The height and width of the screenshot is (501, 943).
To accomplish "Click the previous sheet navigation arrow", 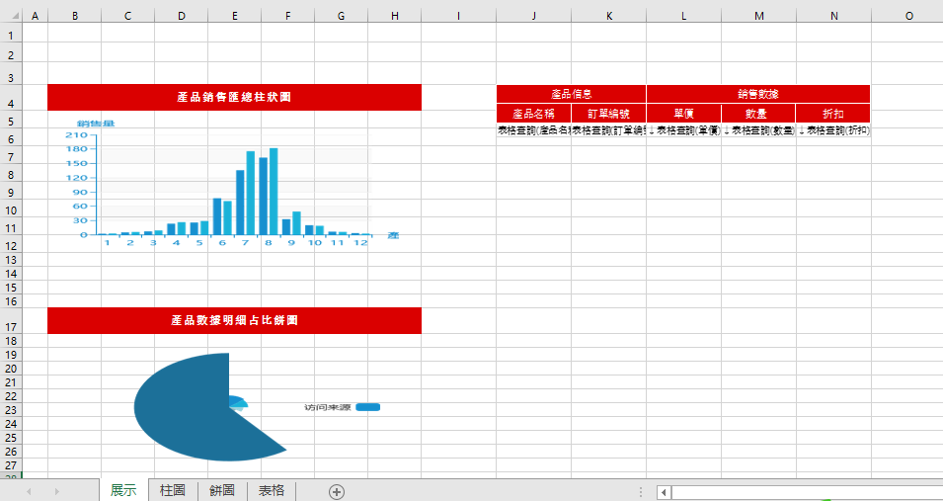I will [x=29, y=491].
